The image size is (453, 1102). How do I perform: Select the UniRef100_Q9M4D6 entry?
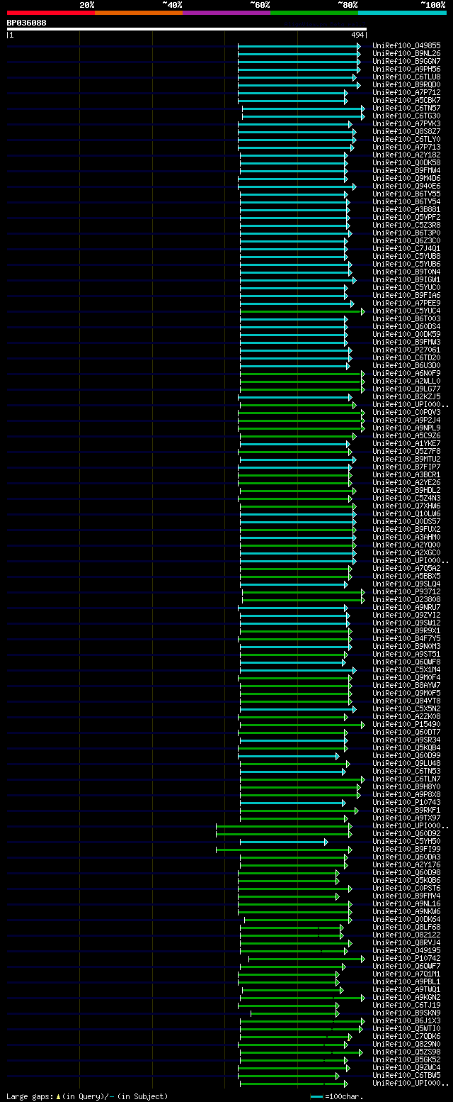(x=407, y=178)
